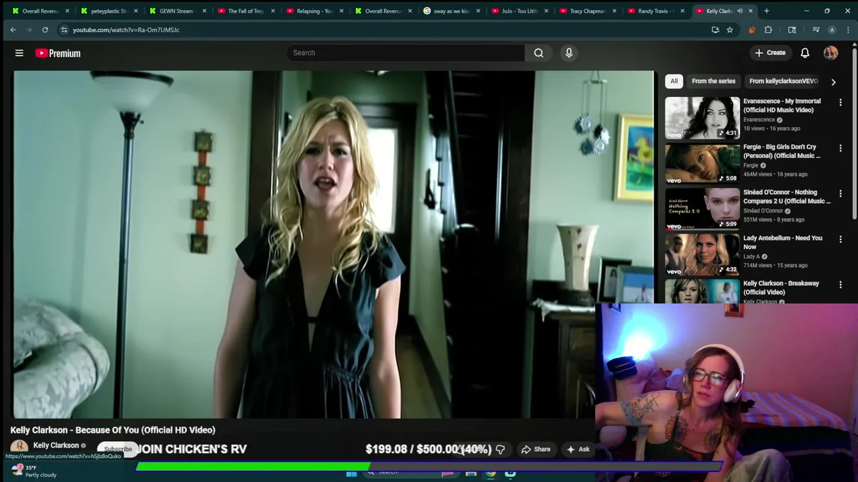Open 'Kelly Clarkson - Breakaway' video title

point(781,288)
